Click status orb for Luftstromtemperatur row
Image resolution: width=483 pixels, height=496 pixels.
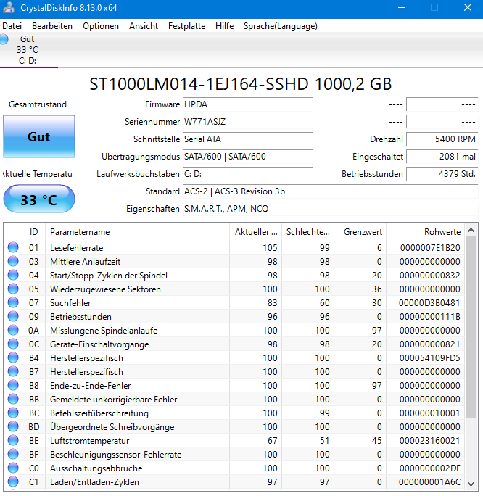tap(13, 441)
